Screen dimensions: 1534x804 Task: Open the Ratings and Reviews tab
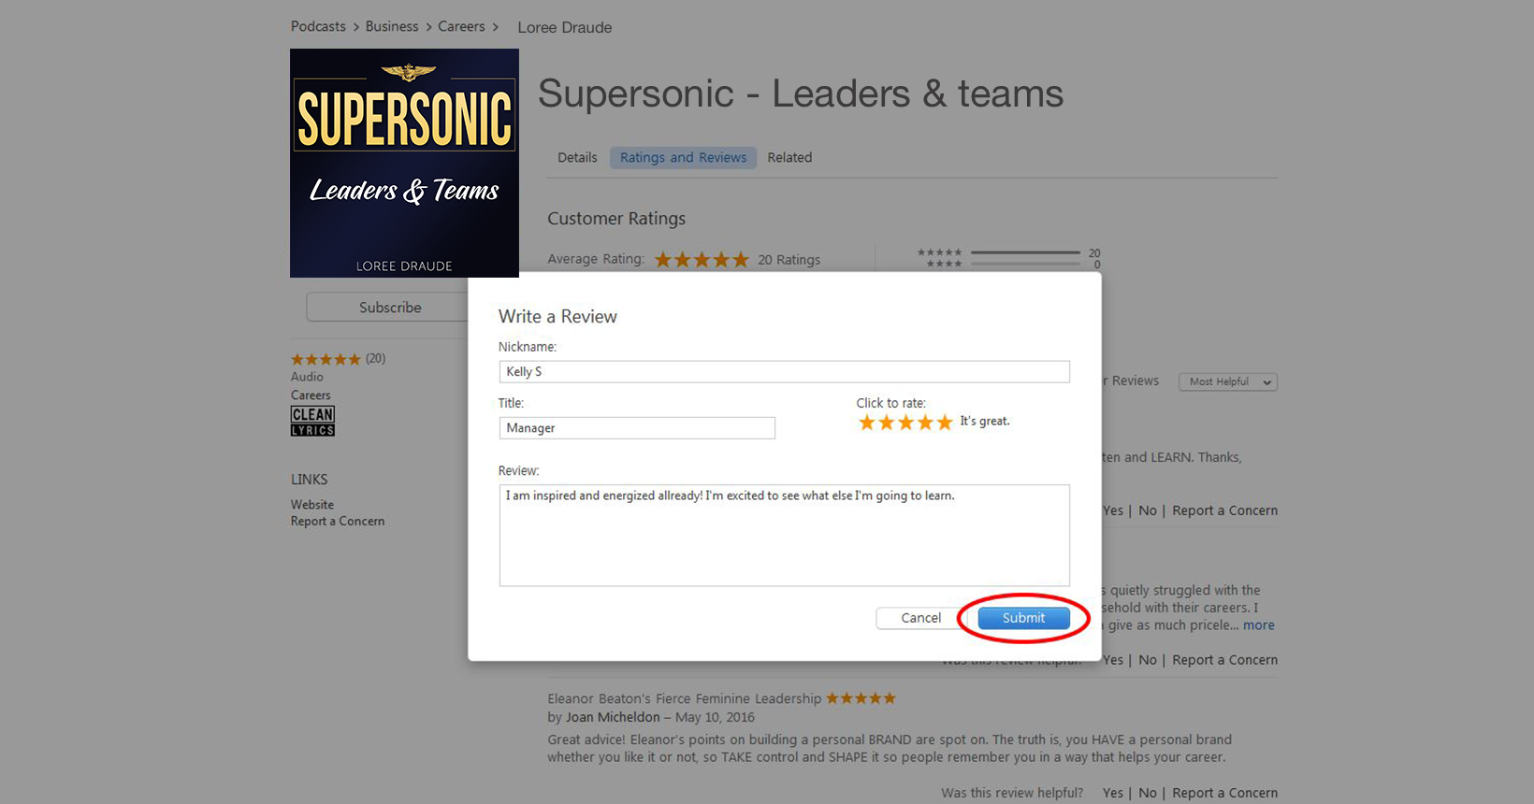[683, 157]
